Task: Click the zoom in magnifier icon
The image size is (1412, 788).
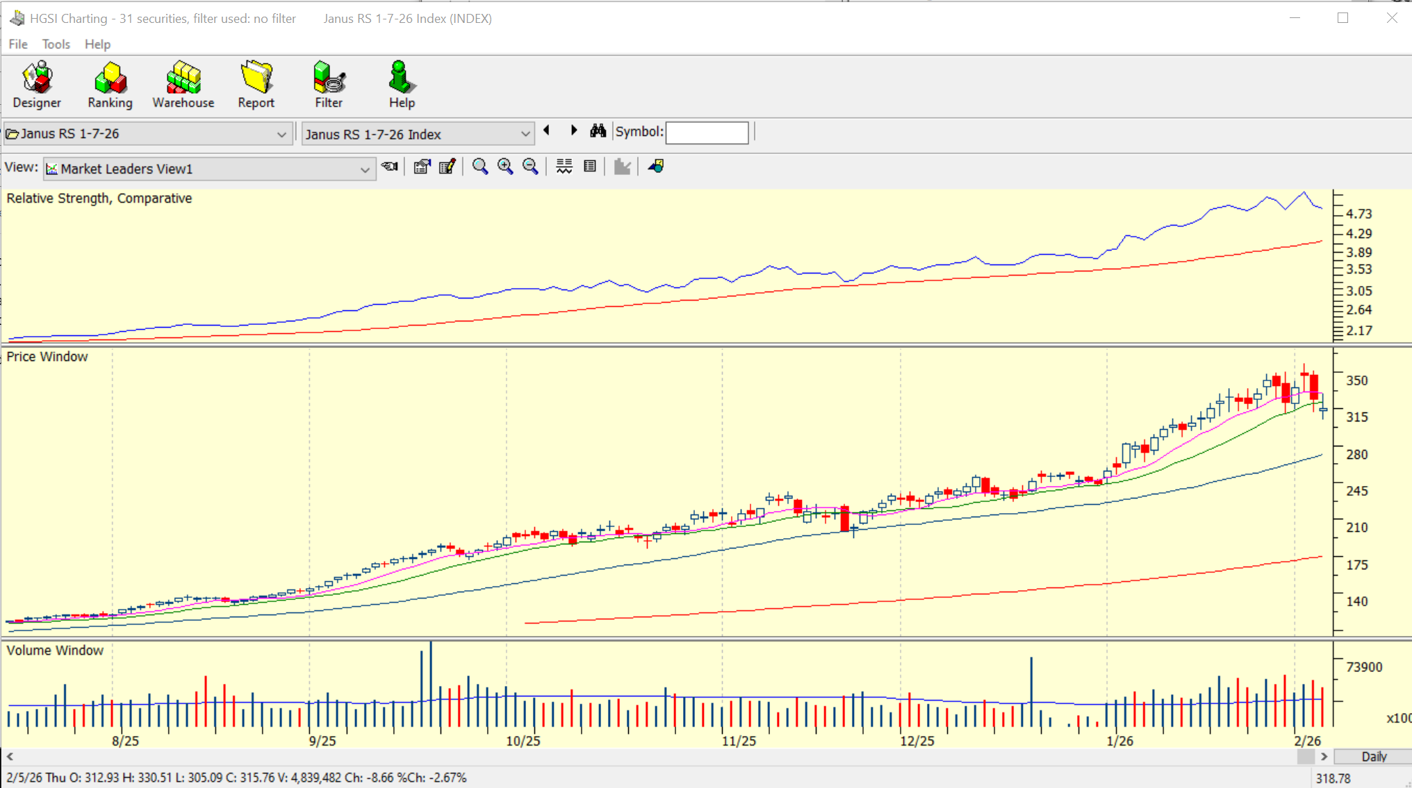Action: [505, 167]
